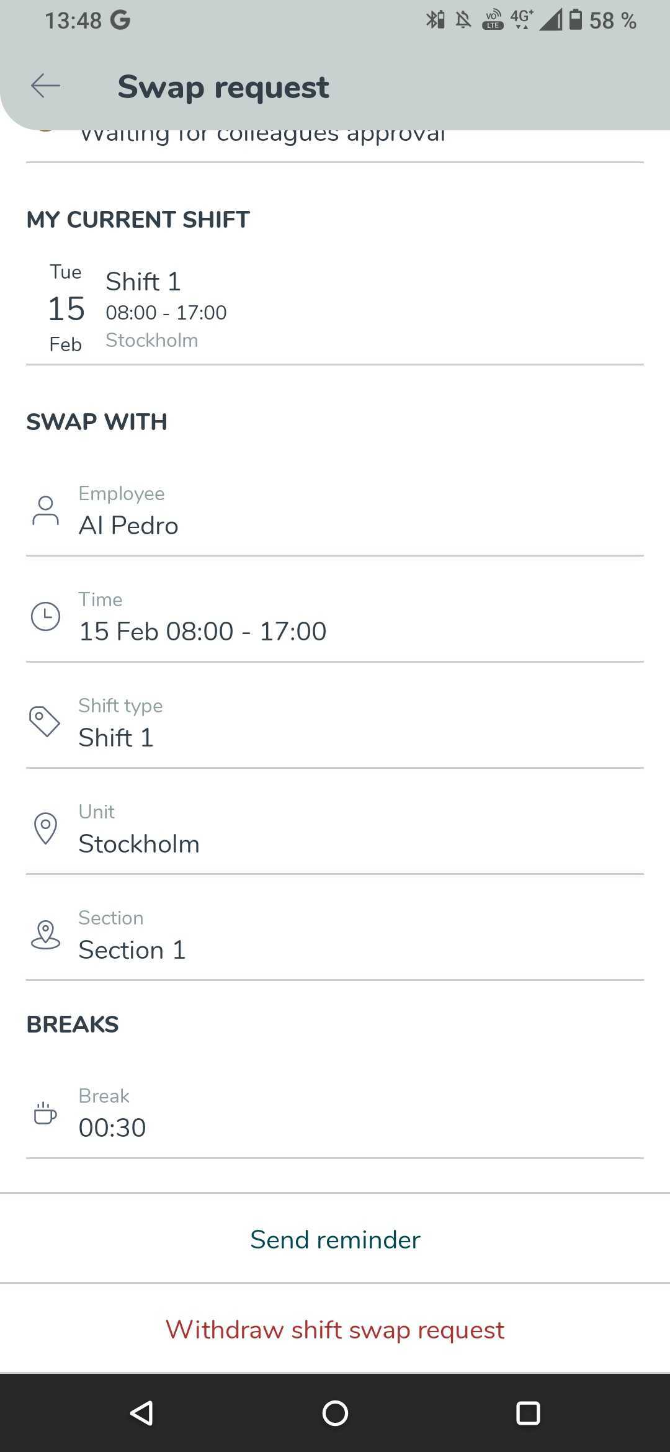This screenshot has width=670, height=1452.
Task: Tap the Android back triangle
Action: 142,1413
